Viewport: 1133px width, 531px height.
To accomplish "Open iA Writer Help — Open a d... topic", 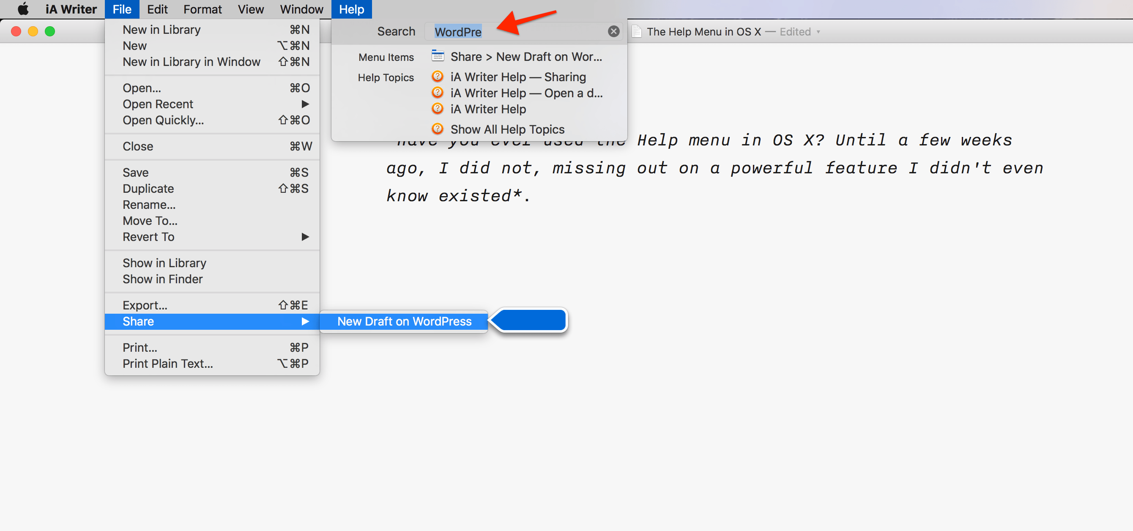I will pos(526,93).
